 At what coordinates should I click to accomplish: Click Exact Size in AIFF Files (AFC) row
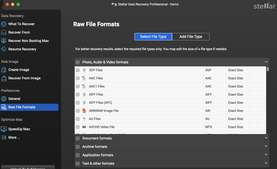[x=235, y=103]
